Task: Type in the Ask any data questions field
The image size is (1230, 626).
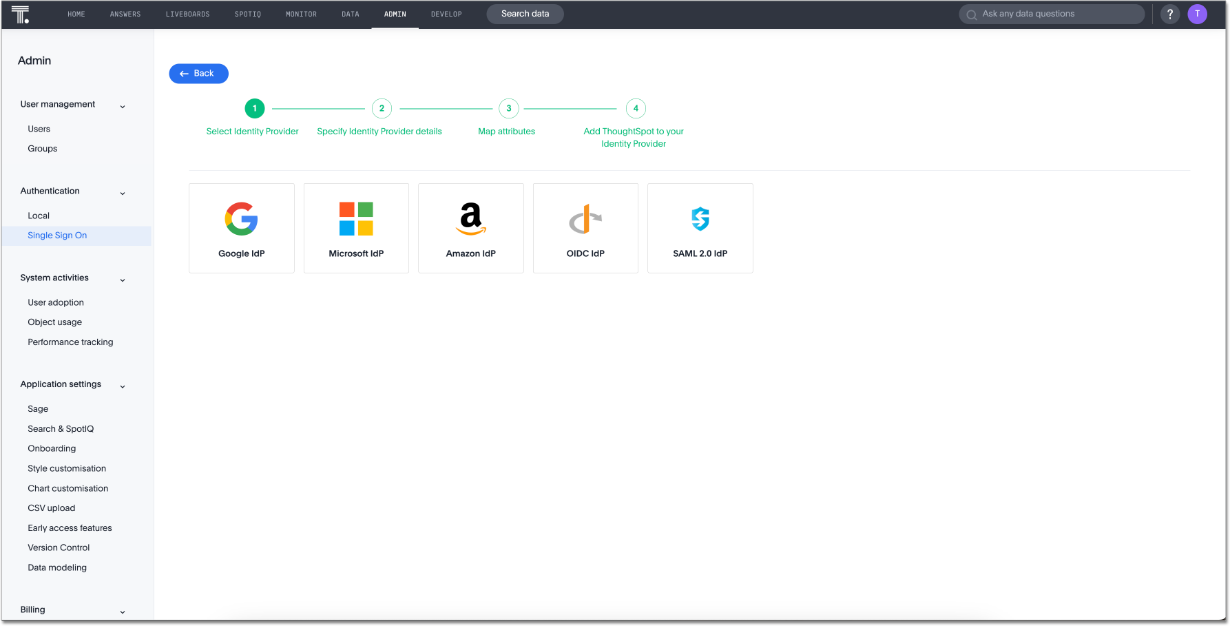Action: tap(1057, 14)
